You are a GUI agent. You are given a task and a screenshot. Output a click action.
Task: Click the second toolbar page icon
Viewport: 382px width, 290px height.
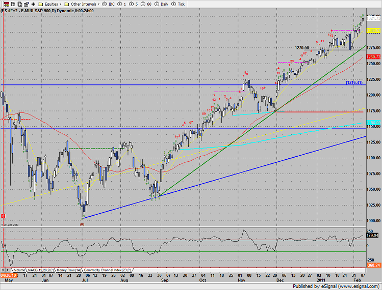click(13, 4)
